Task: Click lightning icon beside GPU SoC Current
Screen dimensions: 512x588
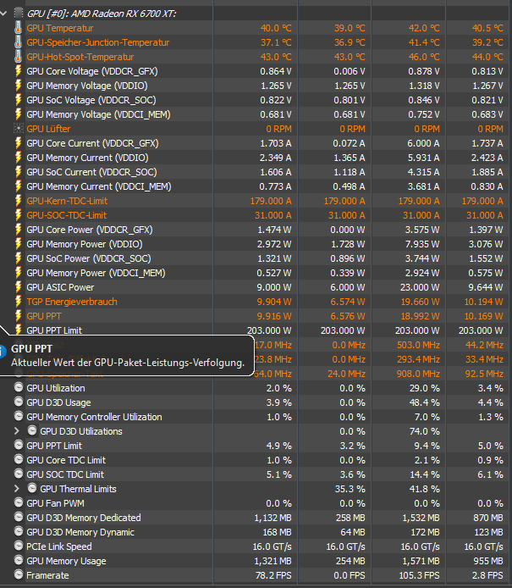Action: (18, 172)
